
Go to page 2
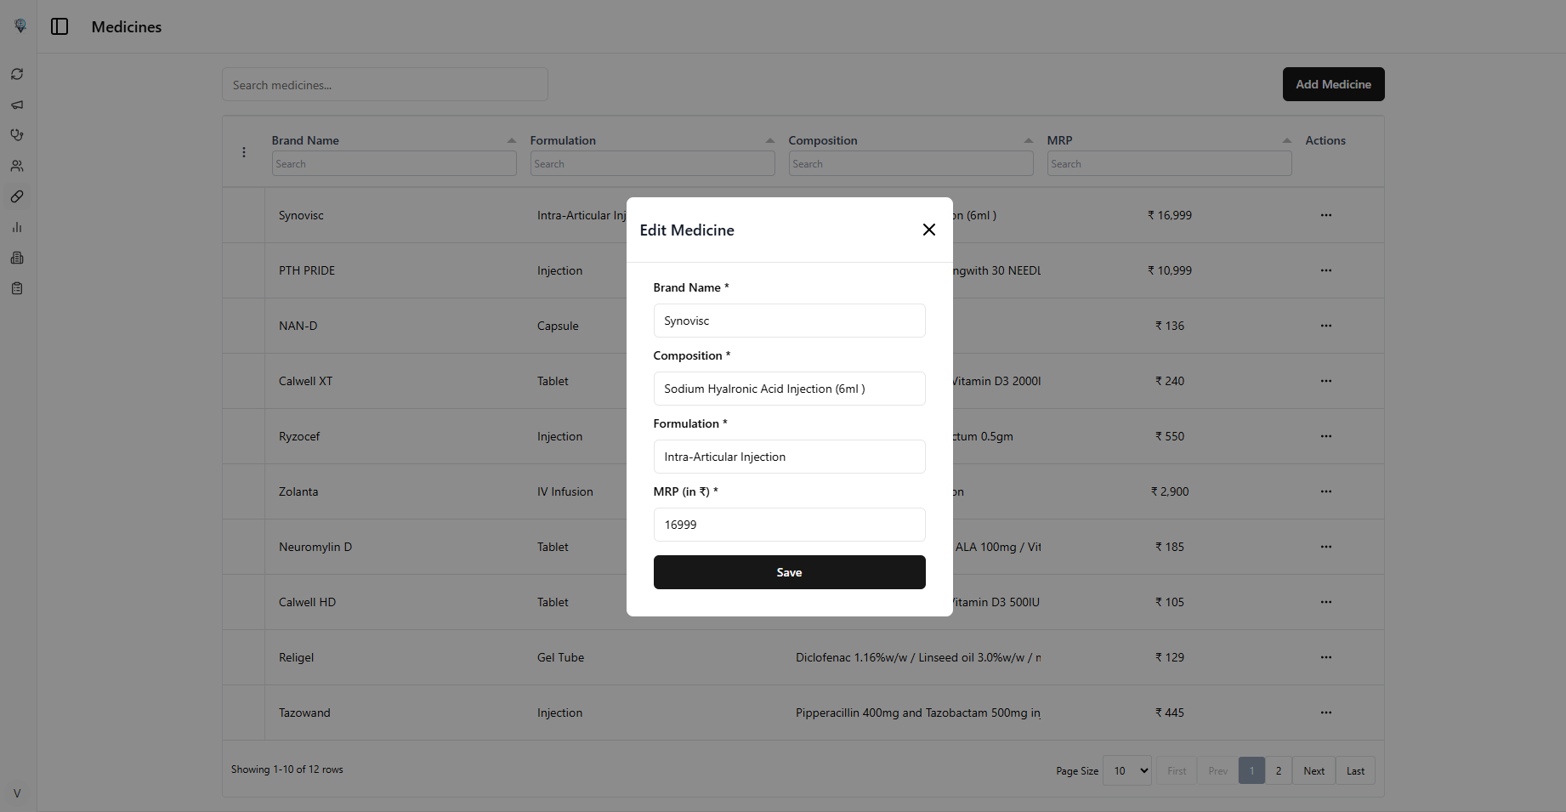pyautogui.click(x=1278, y=770)
